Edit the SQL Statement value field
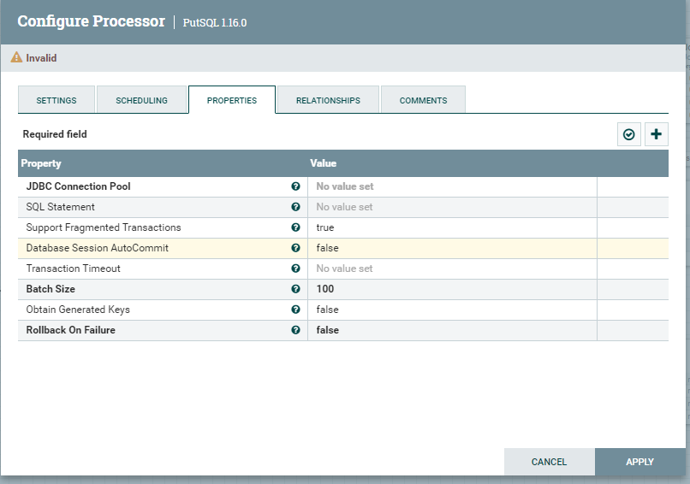Viewport: 690px width, 484px height. point(451,207)
